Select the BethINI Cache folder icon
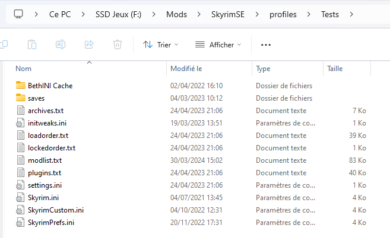The height and width of the screenshot is (238, 390). pyautogui.click(x=21, y=86)
